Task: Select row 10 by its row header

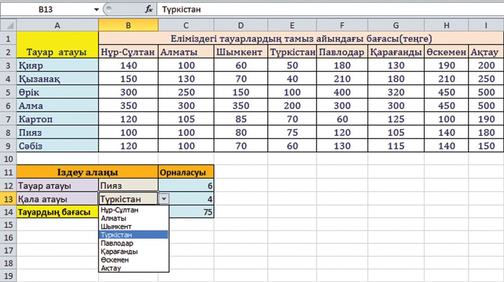Action: point(8,159)
